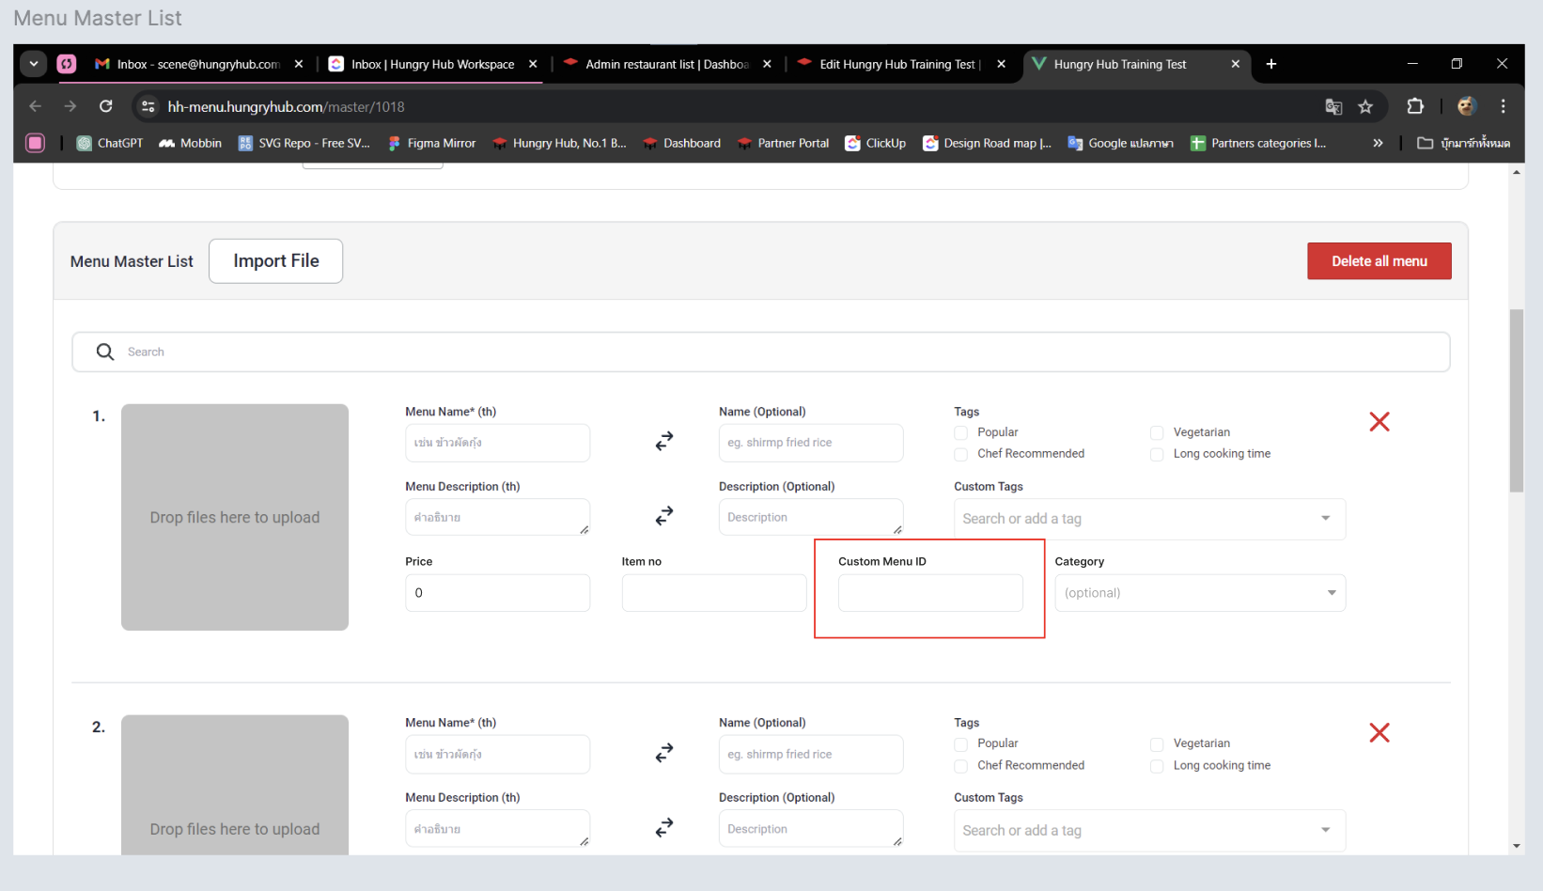Click the red X to delete menu item 1

pyautogui.click(x=1379, y=422)
